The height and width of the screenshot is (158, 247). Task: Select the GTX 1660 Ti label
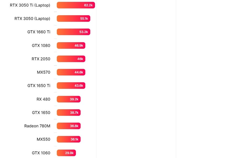point(39,32)
